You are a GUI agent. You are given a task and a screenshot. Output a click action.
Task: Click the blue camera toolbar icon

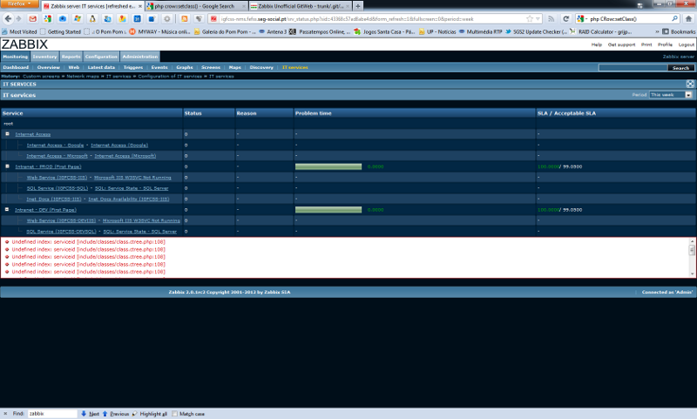point(63,18)
